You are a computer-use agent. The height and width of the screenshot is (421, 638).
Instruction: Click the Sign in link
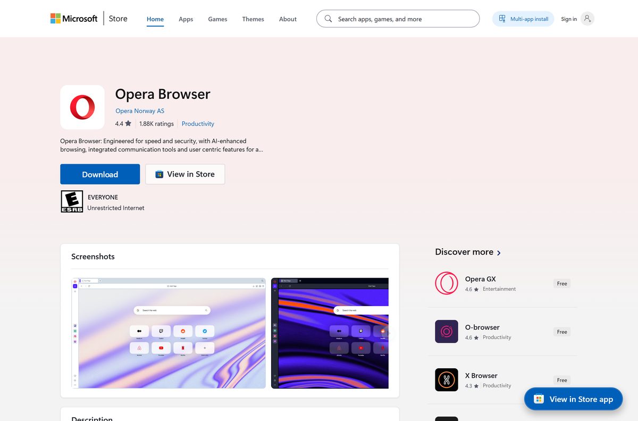point(569,19)
